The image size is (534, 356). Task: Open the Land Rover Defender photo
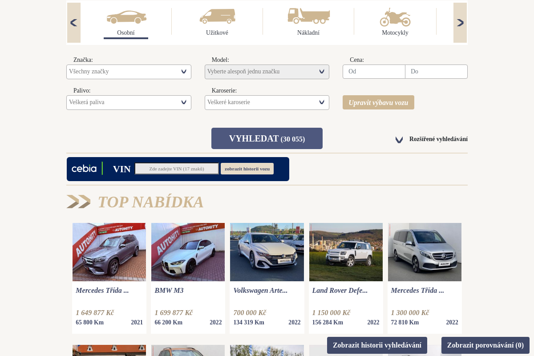point(346,252)
